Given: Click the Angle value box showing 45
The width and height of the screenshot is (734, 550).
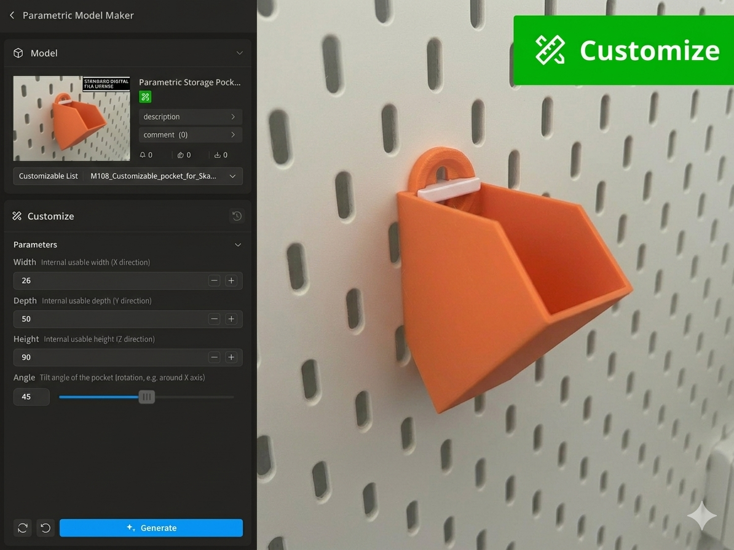Looking at the screenshot, I should [x=31, y=397].
